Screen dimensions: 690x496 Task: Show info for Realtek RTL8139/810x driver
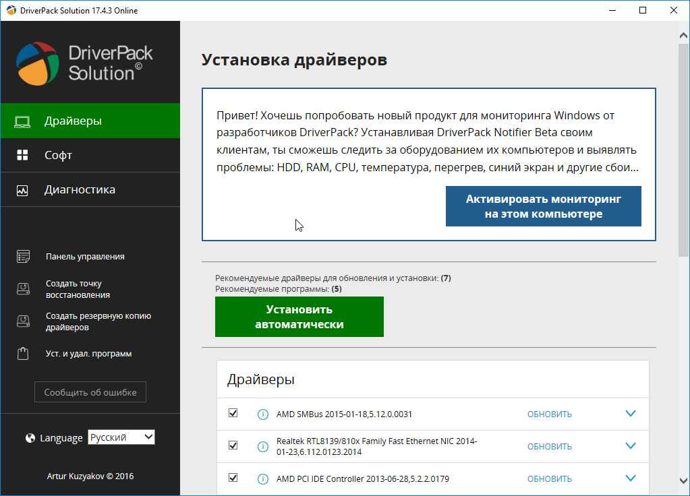click(x=262, y=447)
